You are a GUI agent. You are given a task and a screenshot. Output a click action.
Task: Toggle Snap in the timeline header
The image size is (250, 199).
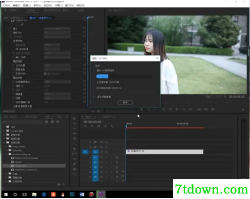click(x=92, y=126)
